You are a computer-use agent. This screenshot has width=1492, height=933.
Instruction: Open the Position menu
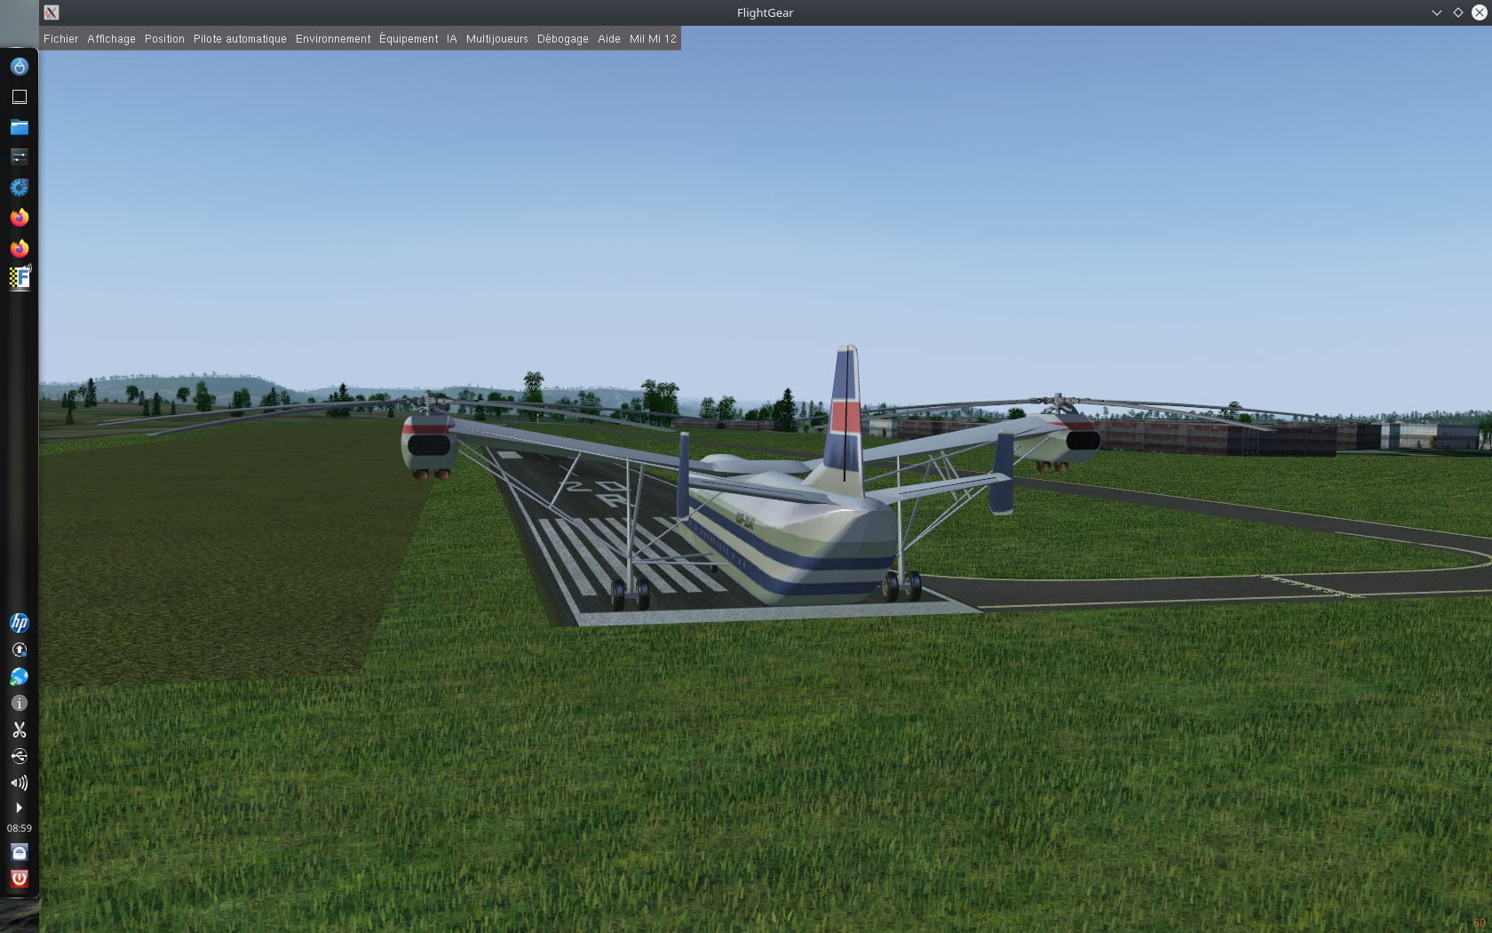click(x=164, y=39)
